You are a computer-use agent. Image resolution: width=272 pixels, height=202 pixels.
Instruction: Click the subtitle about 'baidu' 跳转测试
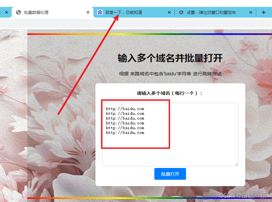point(170,74)
